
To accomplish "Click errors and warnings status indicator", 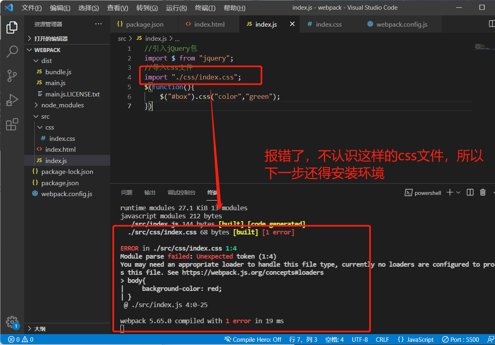I will tap(21, 340).
